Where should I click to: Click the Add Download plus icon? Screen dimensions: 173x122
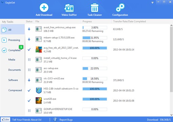(x=44, y=7)
